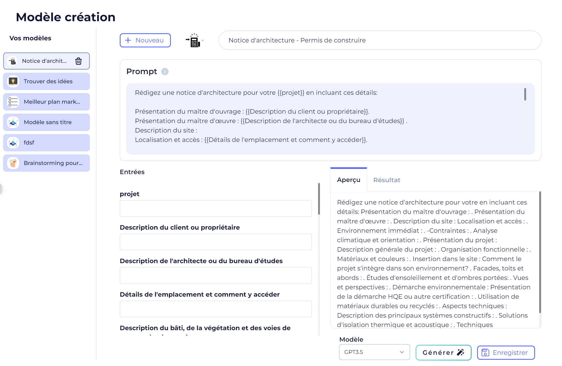The height and width of the screenshot is (366, 562).
Task: Select the Aperçu tab
Action: 348,180
